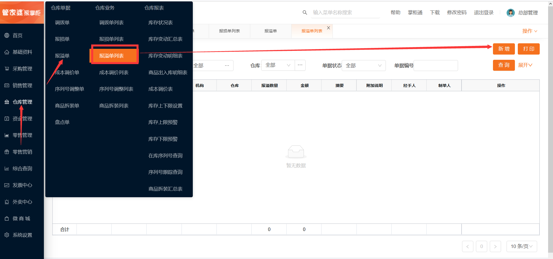Click the 外卖中心 sidebar icon

click(7, 202)
